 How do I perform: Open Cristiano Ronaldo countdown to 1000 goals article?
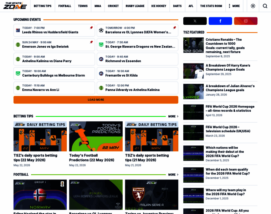click(x=225, y=46)
